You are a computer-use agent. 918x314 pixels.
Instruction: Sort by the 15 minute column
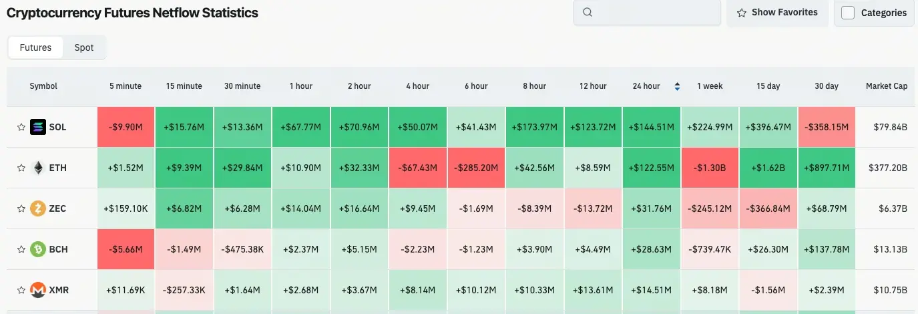pos(184,86)
